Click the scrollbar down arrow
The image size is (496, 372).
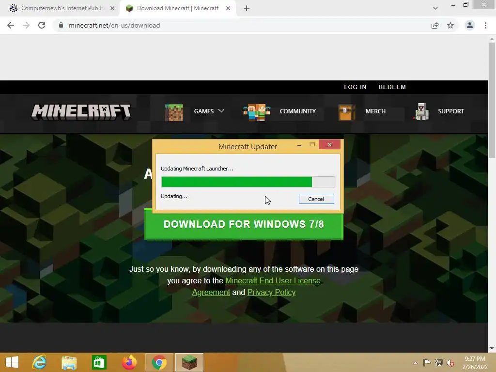point(492,348)
